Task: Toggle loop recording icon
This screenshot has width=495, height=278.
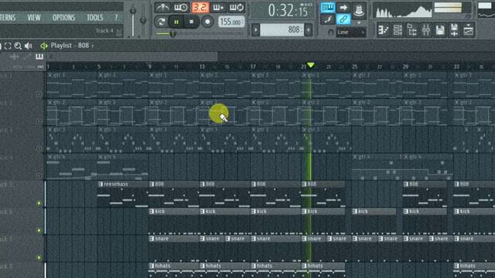Action: coord(237,8)
